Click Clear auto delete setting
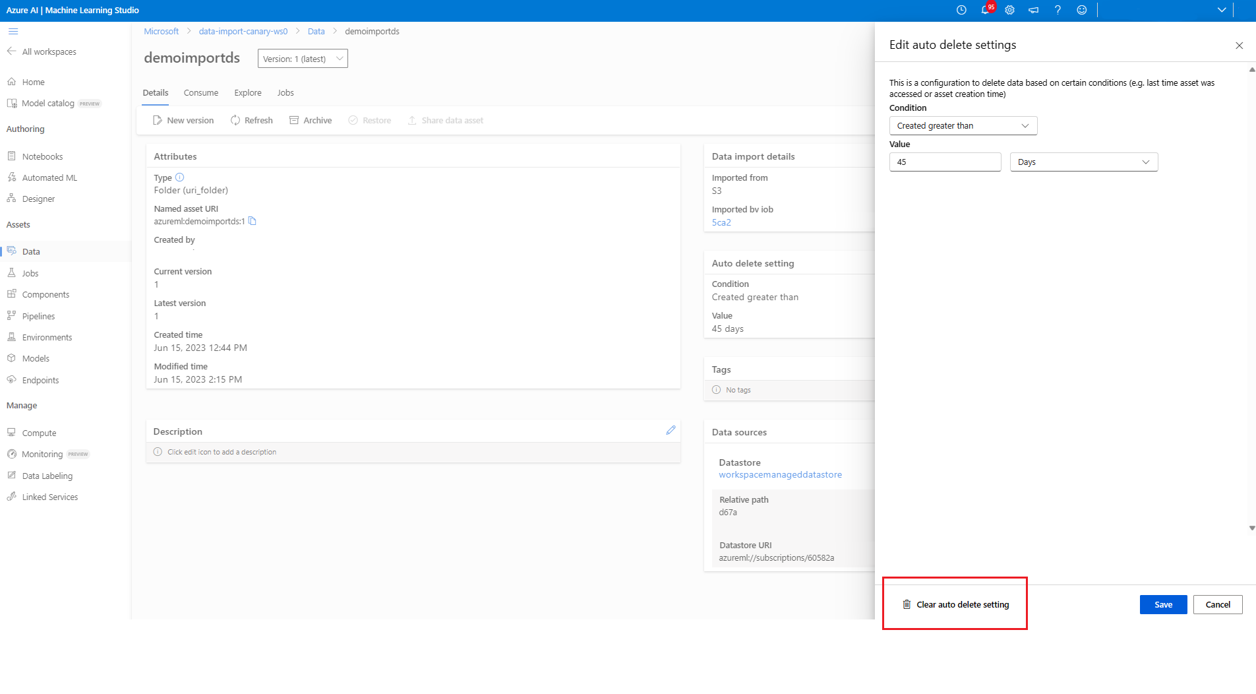Screen dimensions: 1256x694 [x=955, y=604]
